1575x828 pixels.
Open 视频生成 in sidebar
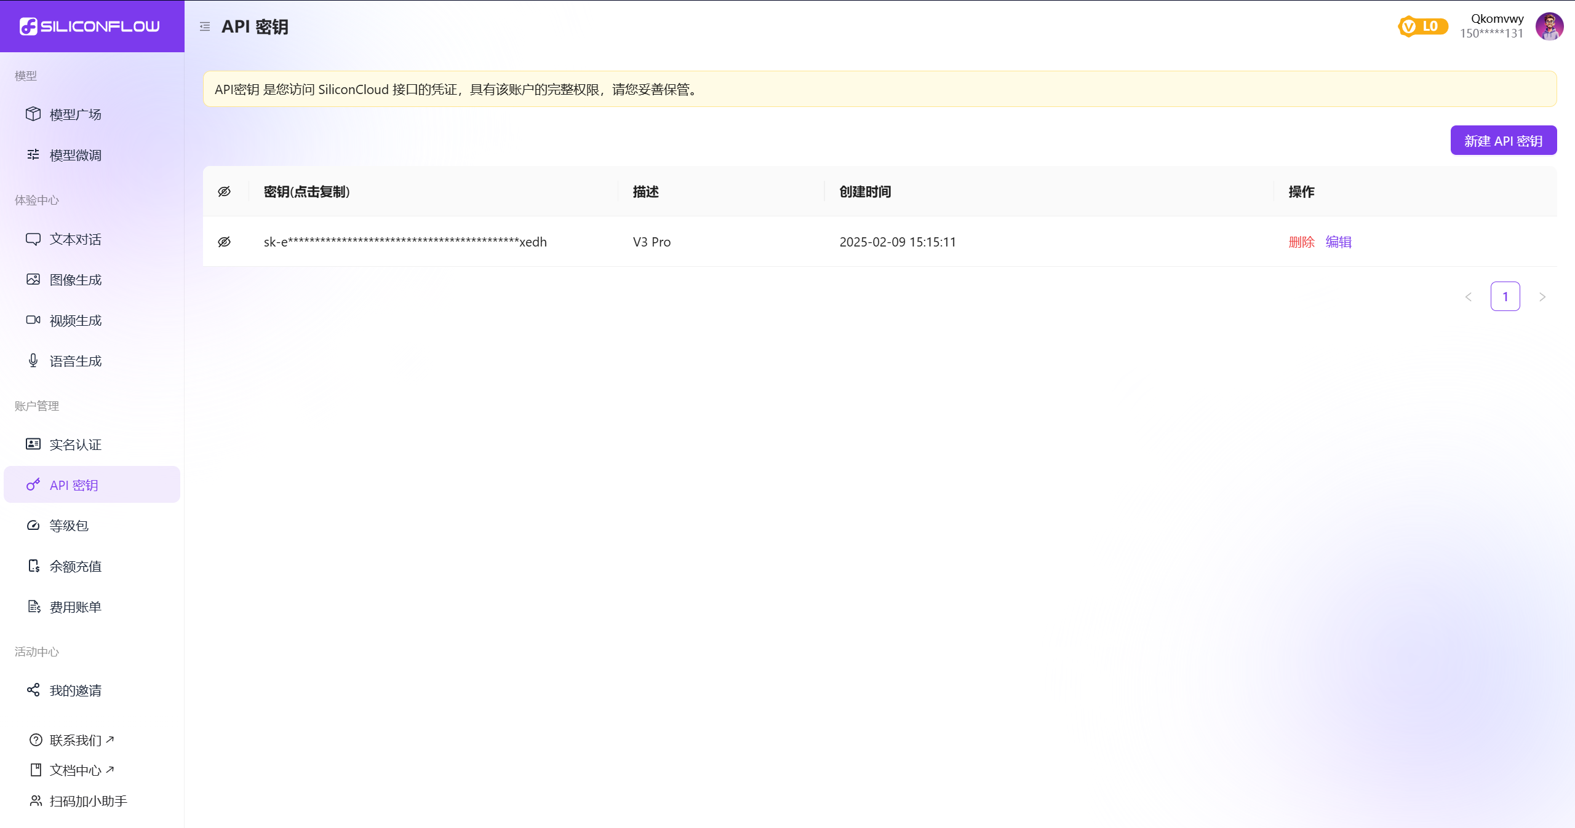pyautogui.click(x=92, y=320)
